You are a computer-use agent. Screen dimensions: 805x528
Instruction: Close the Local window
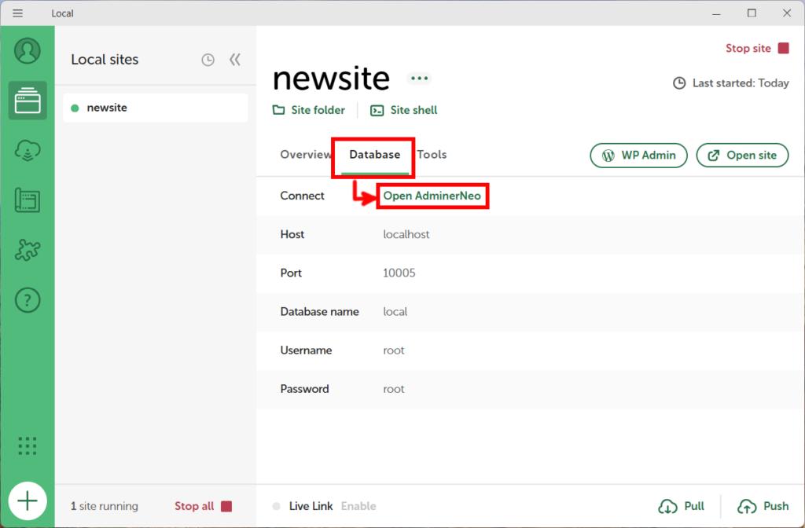[787, 13]
